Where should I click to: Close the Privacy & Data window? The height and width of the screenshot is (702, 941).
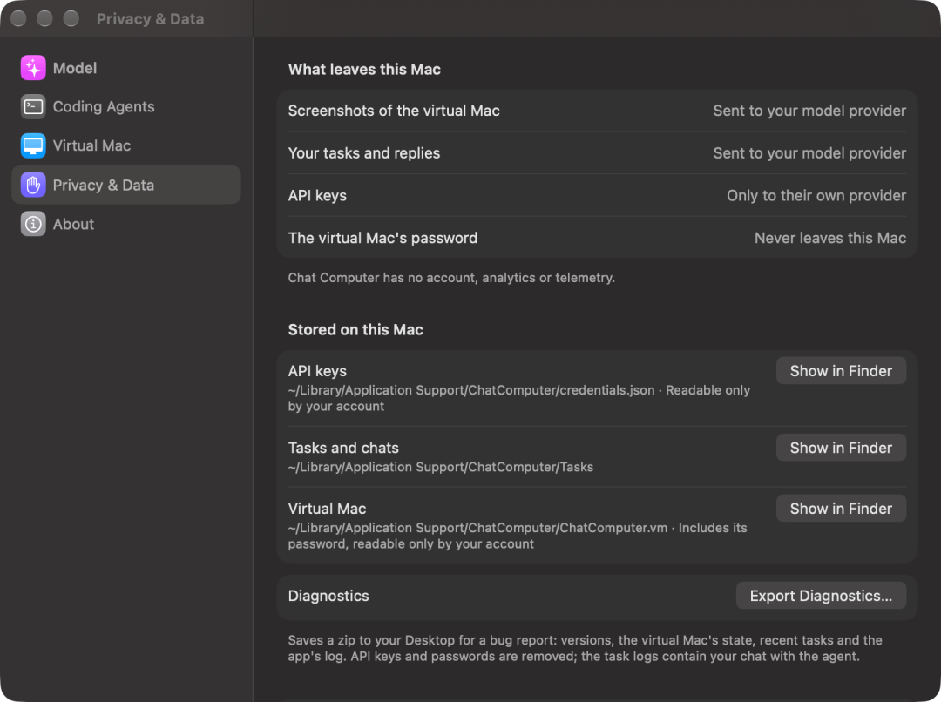(x=18, y=18)
